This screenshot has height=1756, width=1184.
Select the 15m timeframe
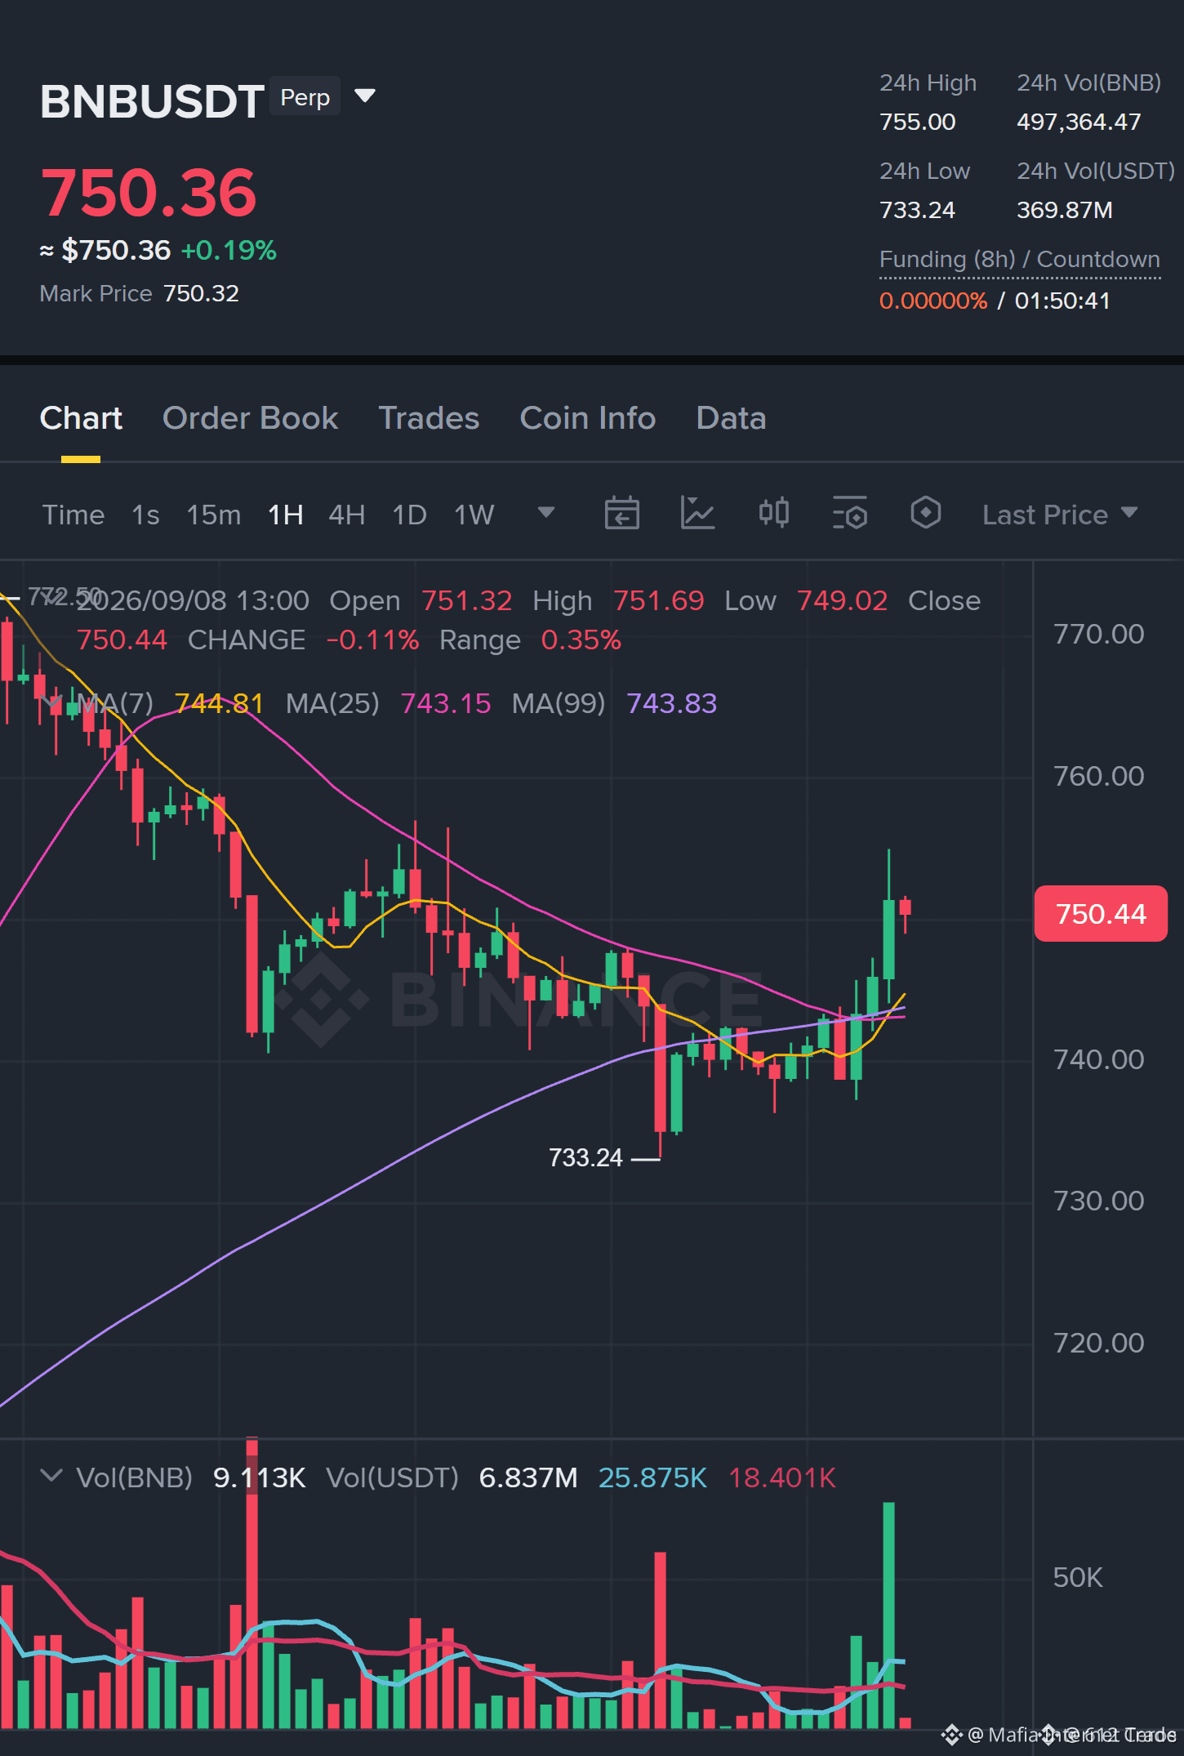coord(214,515)
